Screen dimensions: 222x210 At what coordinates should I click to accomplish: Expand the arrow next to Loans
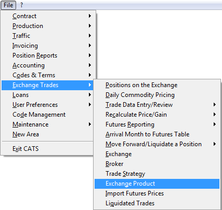point(90,95)
